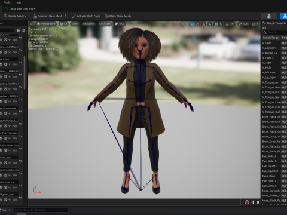This screenshot has height=215, width=287.
Task: Open Reimport options three-dot menu
Action: click(x=65, y=16)
